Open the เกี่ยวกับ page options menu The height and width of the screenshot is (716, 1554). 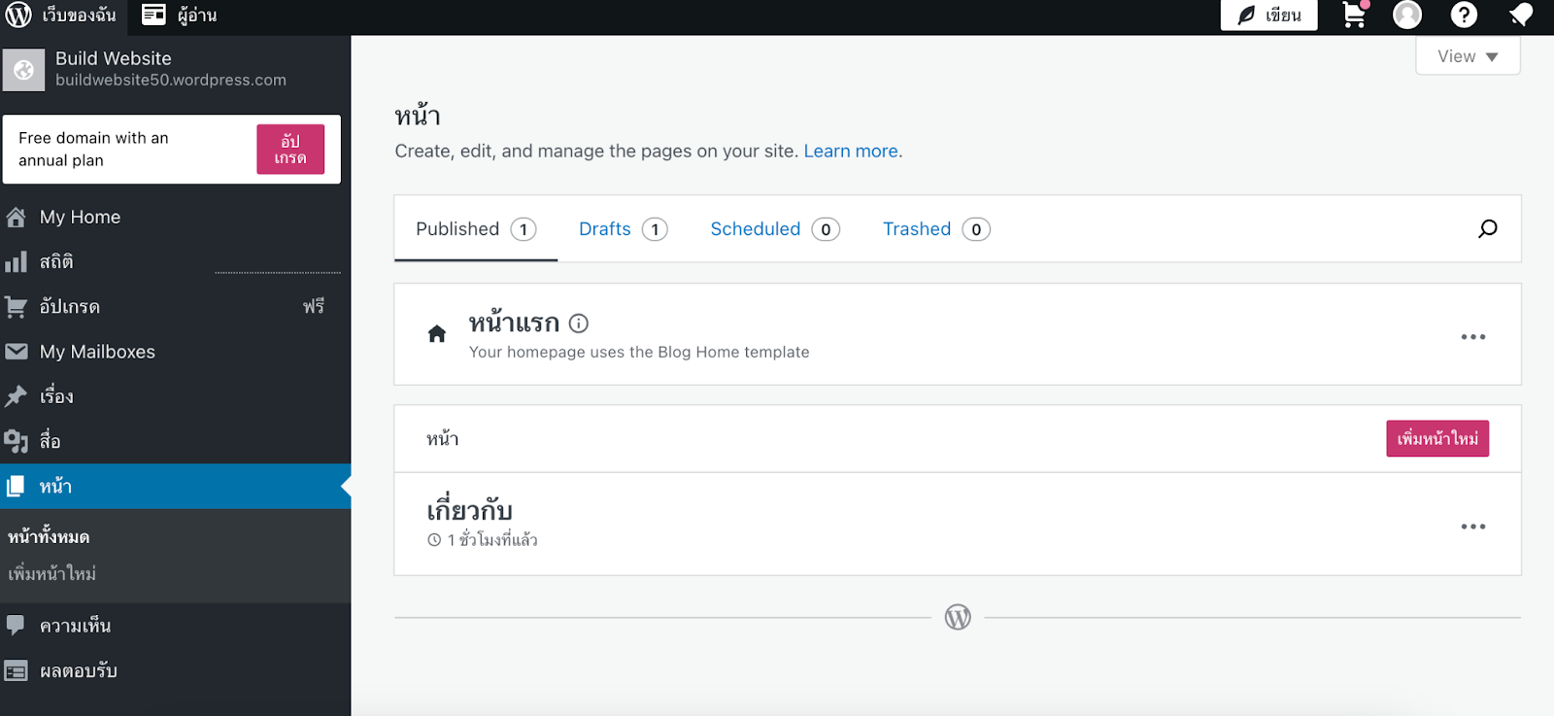[x=1472, y=527]
